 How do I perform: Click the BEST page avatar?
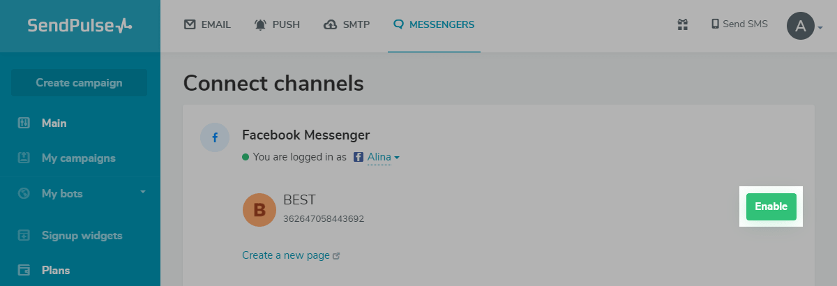[259, 210]
